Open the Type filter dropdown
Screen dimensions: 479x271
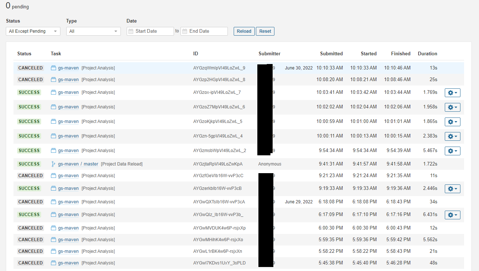coord(94,31)
